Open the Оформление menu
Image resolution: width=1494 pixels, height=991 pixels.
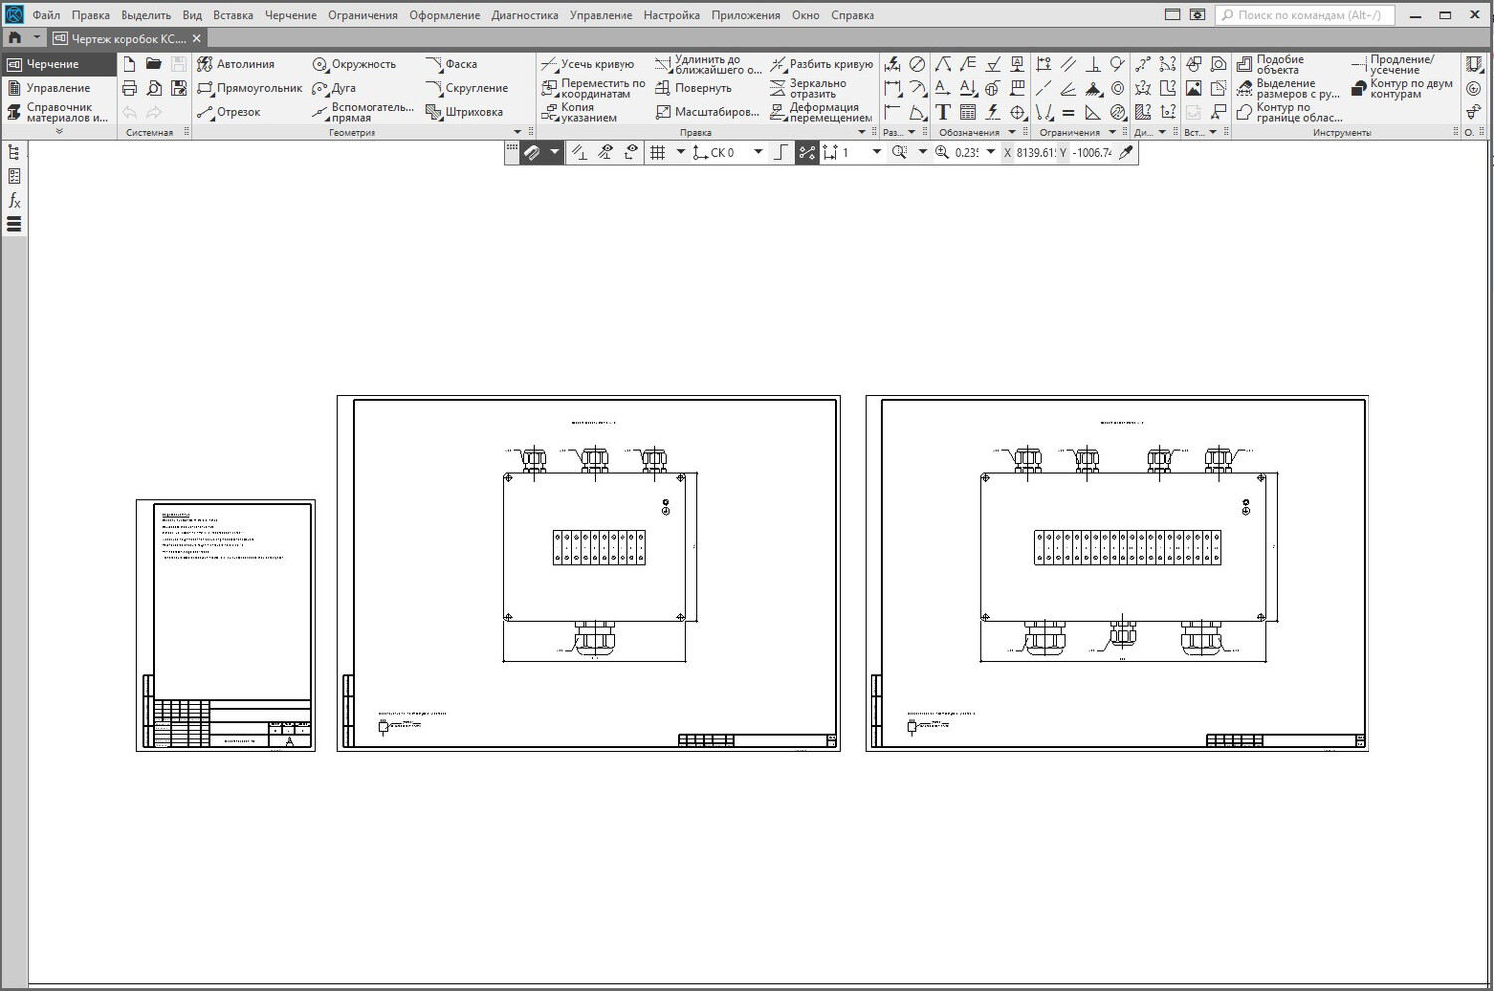(444, 15)
